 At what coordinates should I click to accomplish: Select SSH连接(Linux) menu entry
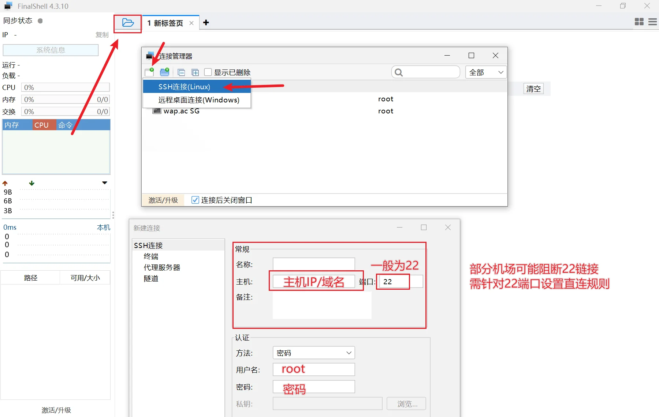pyautogui.click(x=197, y=87)
